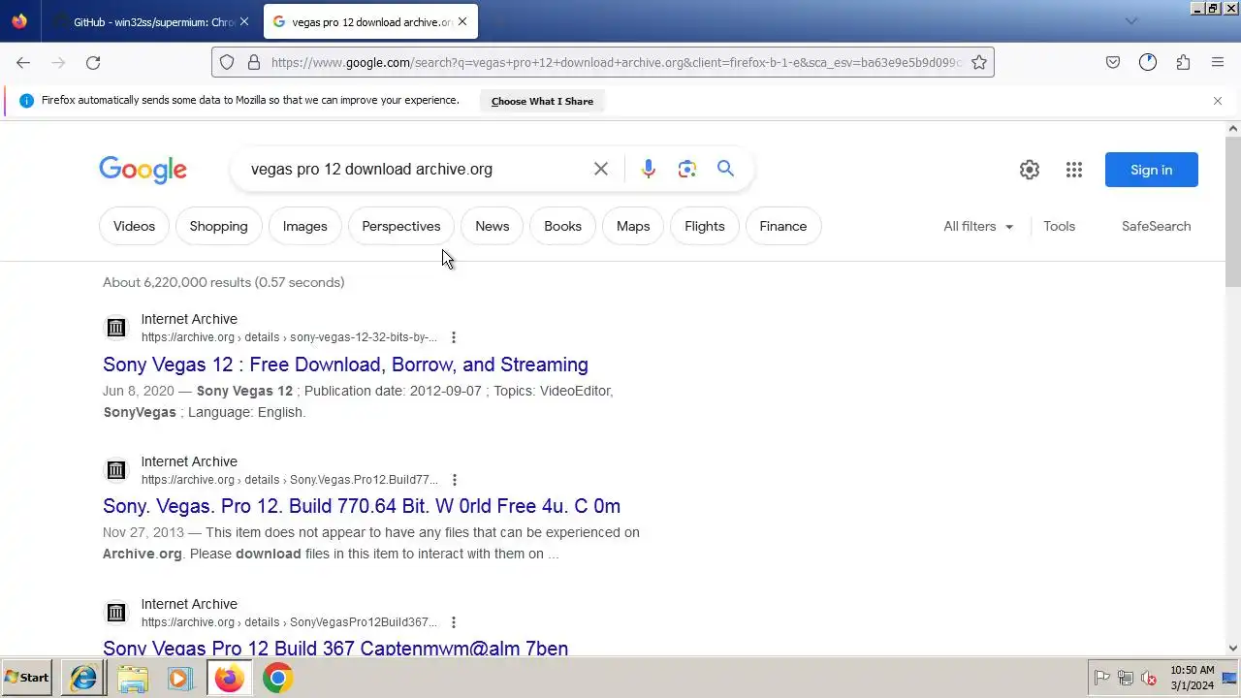Open the Save to Pocket icon
1241x698 pixels.
(x=1113, y=62)
